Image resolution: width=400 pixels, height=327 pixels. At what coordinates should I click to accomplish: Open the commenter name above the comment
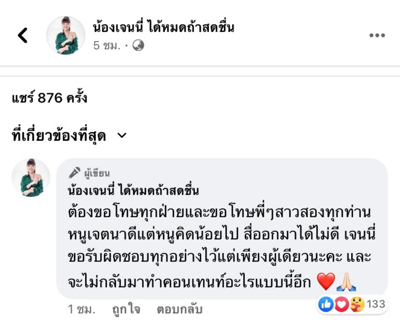click(133, 190)
